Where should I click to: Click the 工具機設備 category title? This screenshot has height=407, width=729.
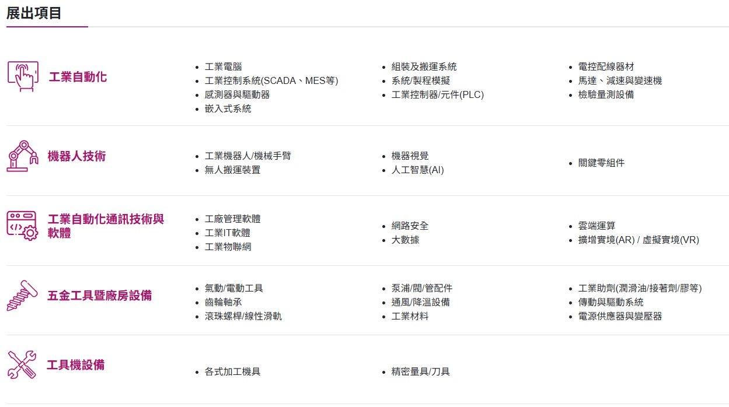[76, 365]
